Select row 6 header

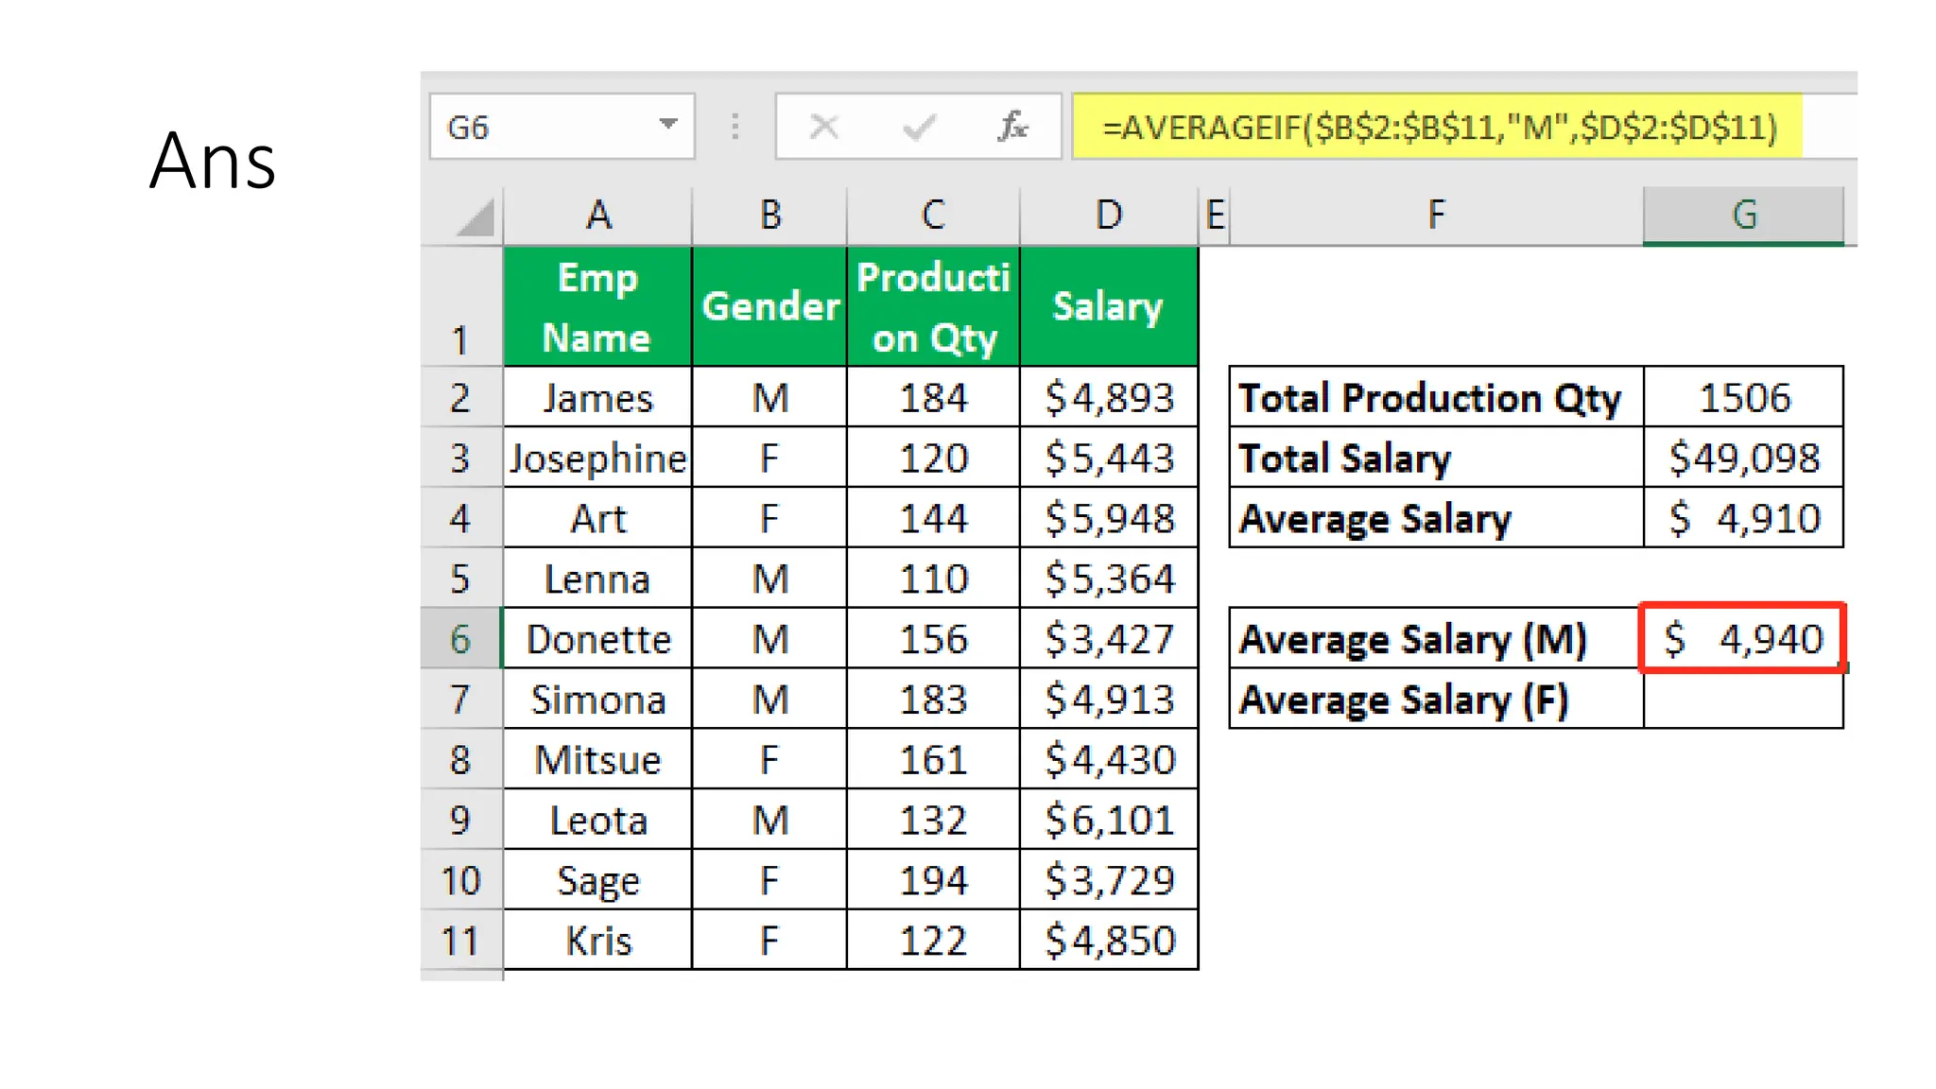pyautogui.click(x=460, y=639)
